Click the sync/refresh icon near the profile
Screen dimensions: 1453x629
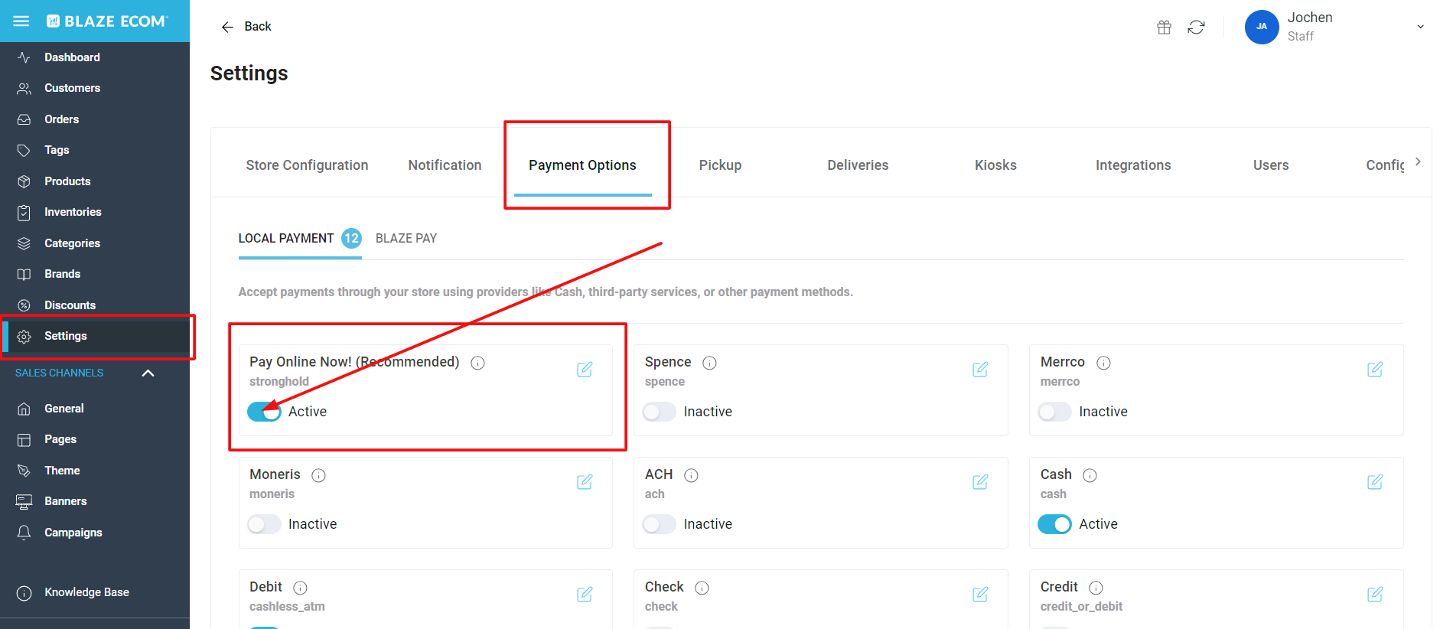tap(1197, 27)
